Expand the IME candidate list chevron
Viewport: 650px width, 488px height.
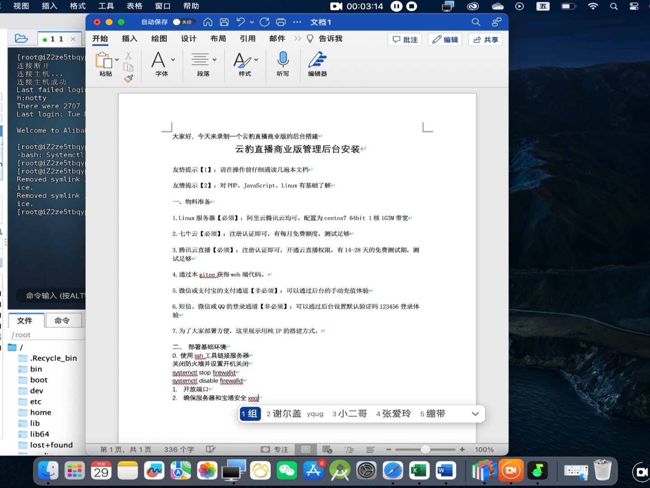click(x=475, y=414)
